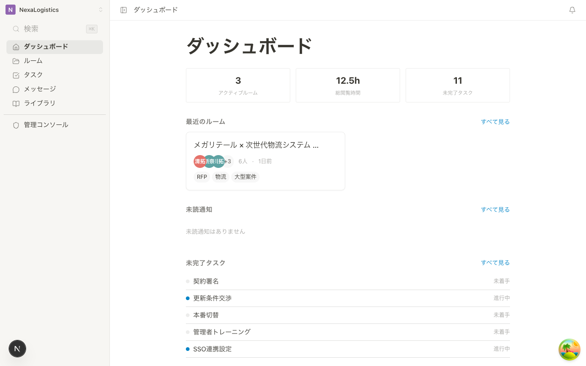Click the notification bell icon

[572, 10]
